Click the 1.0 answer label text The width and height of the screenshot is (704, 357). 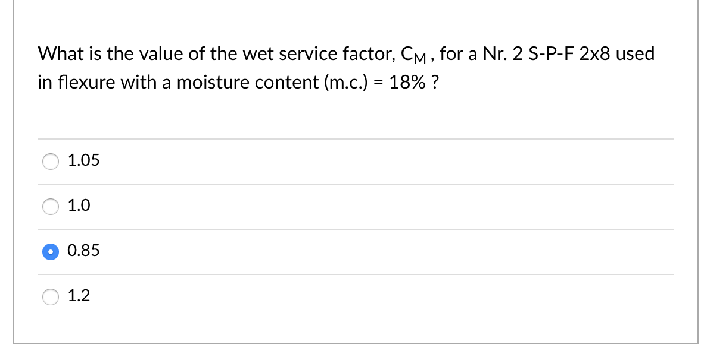point(79,205)
